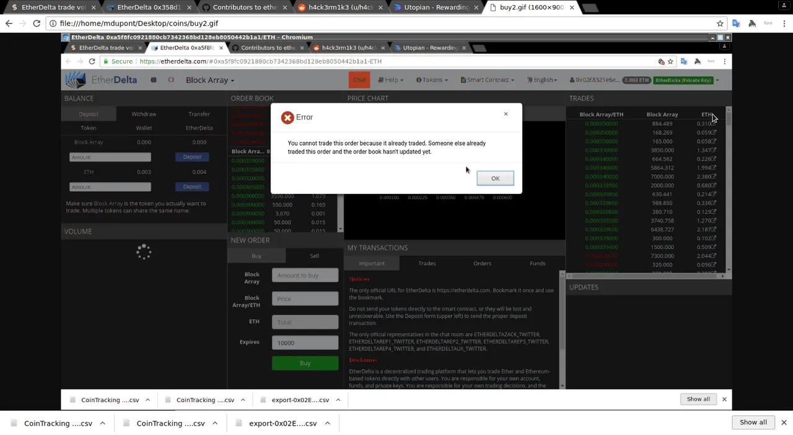Open the EtherDelta (Private Key) dropdown
Viewport: 793px width, 435px height.
[x=686, y=80]
